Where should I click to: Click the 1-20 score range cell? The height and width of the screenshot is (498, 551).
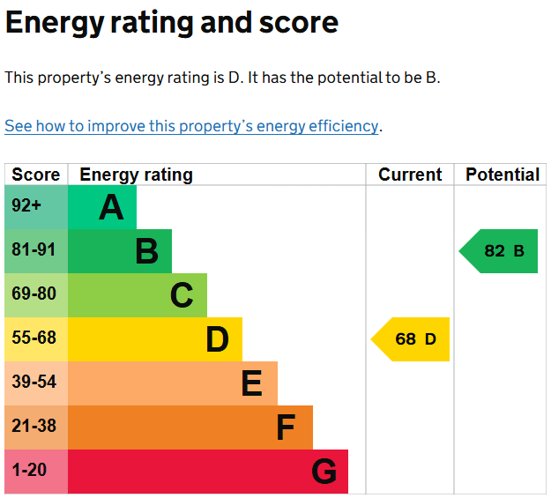tap(36, 472)
